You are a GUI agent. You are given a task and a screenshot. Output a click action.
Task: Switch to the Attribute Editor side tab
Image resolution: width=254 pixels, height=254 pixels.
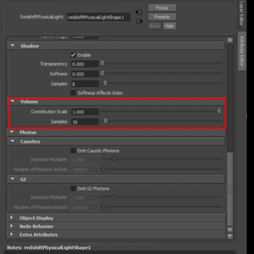242,51
